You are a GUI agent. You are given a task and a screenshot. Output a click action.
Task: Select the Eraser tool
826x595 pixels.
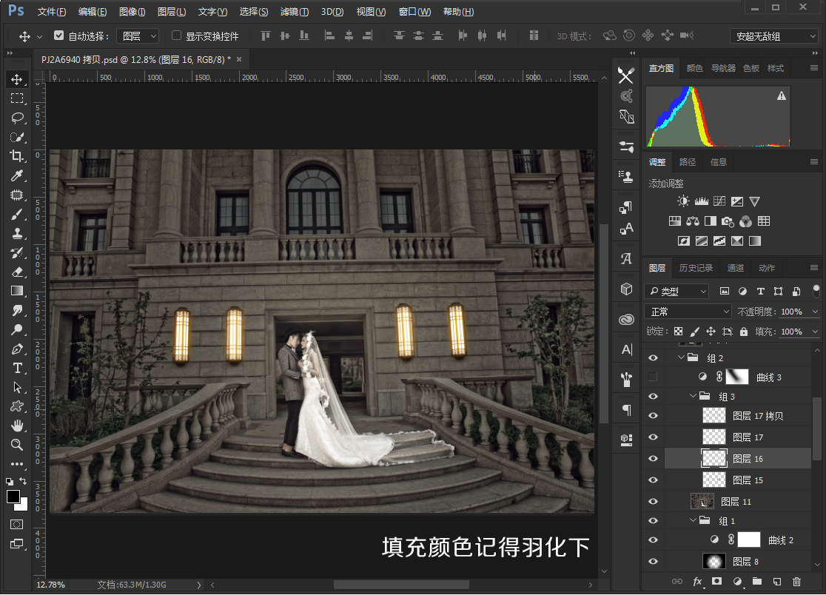click(x=17, y=272)
